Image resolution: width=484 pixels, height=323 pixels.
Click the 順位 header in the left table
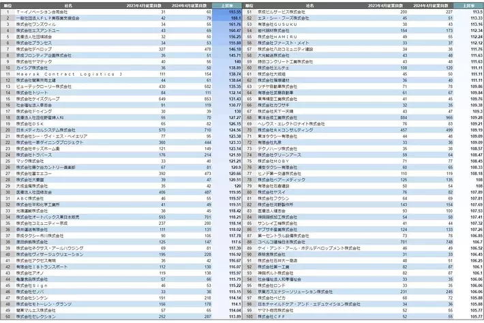click(6, 5)
